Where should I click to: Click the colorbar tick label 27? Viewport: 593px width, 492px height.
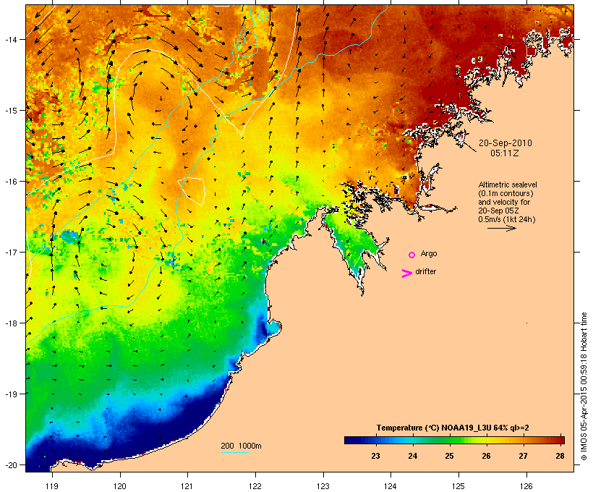[x=523, y=456]
